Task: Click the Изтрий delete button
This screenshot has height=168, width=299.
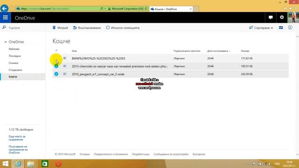Action: tap(60, 28)
